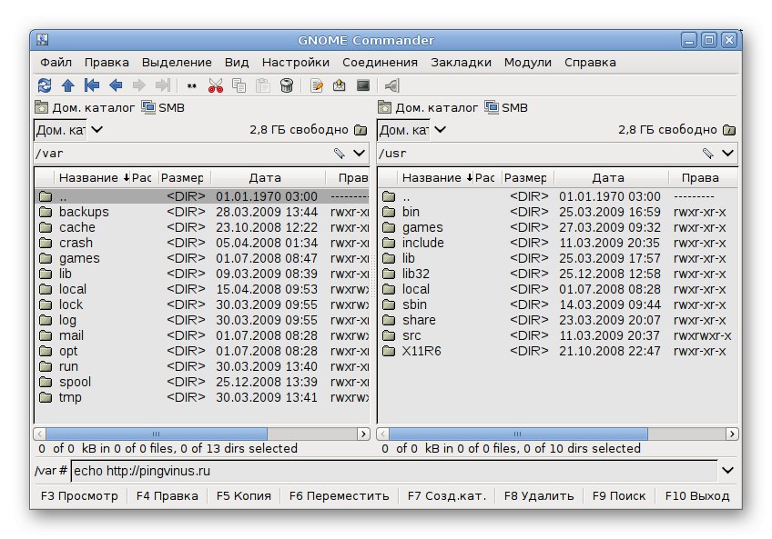Click the Copy pages icon in toolbar
Image resolution: width=772 pixels, height=539 pixels.
coord(239,85)
